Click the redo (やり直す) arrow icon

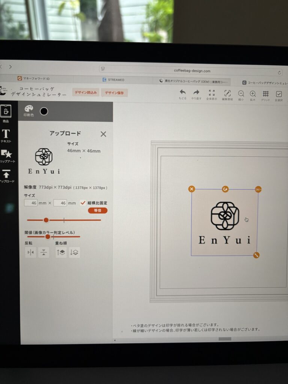tap(196, 93)
